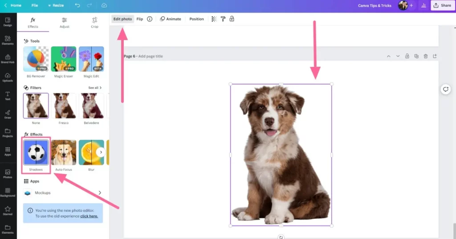Lock Page 6 with the padlock icon

point(407,56)
